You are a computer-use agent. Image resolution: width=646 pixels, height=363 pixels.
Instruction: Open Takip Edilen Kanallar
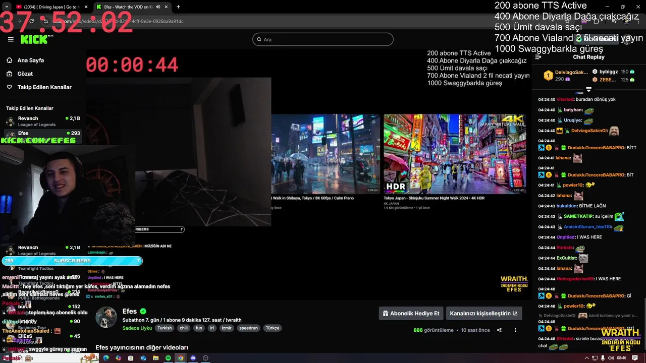(x=44, y=87)
